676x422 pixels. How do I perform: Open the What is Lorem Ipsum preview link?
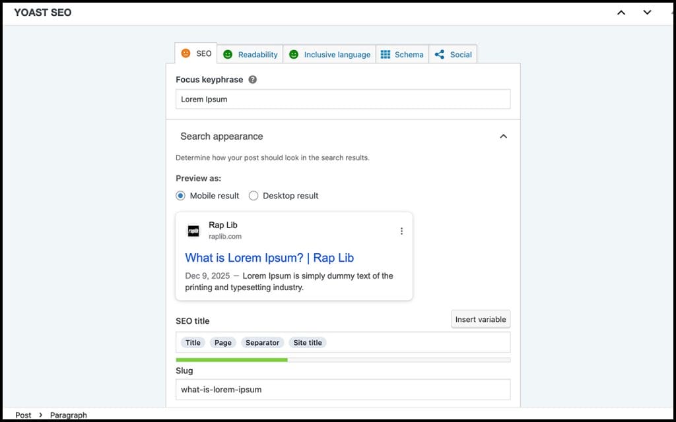point(270,258)
